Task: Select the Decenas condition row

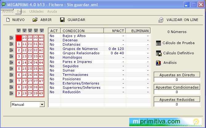Action: point(99,40)
